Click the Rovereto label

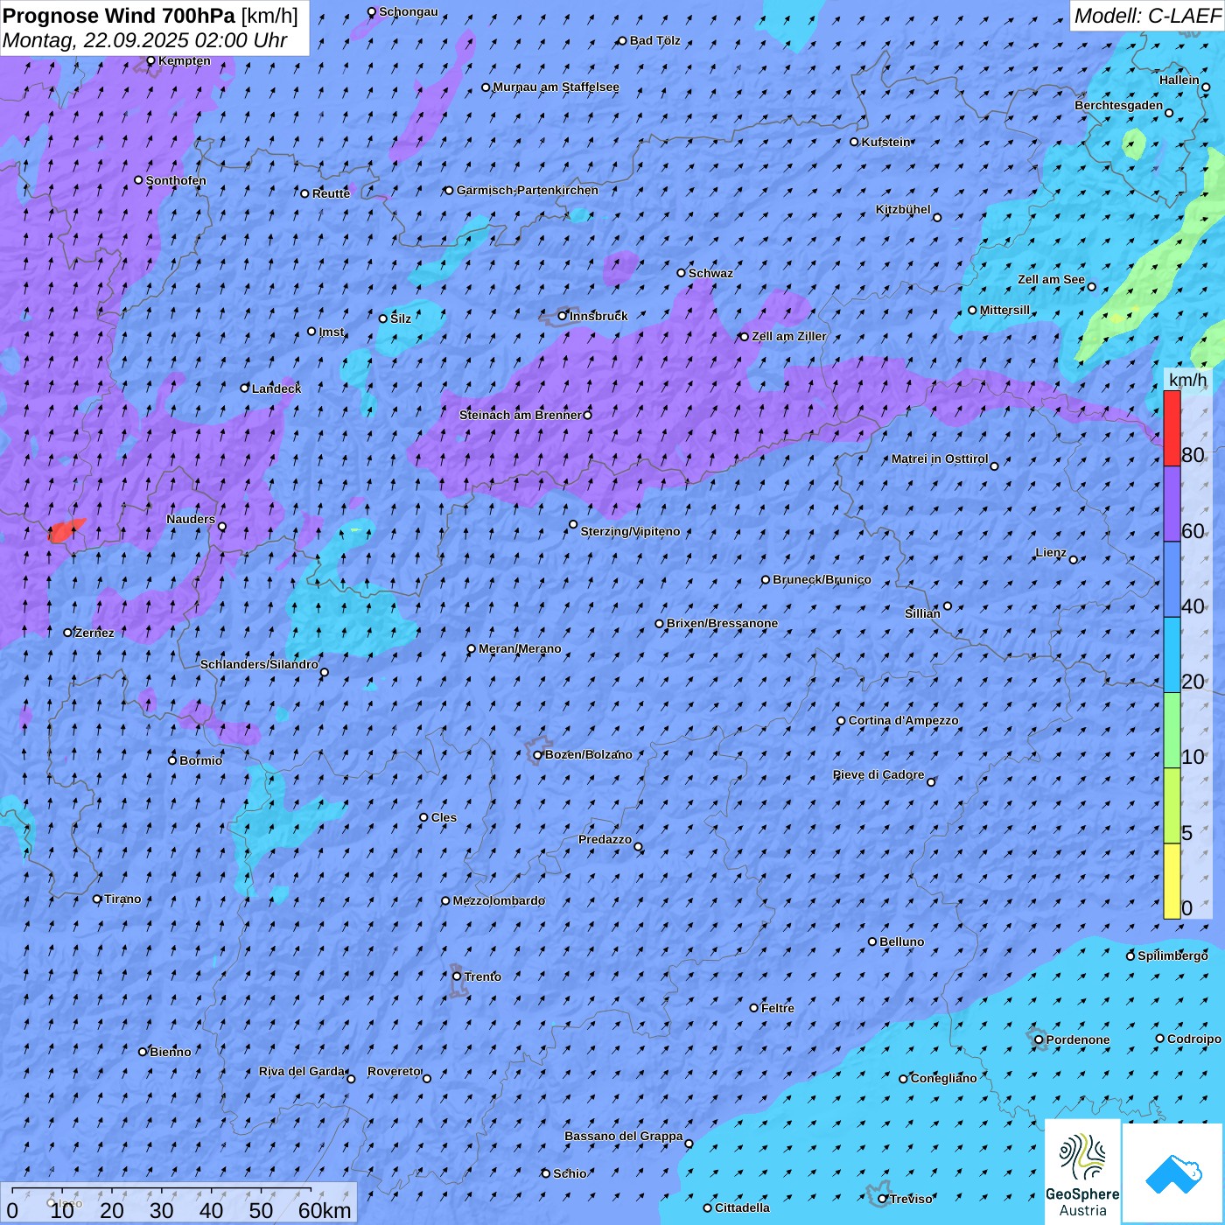(x=395, y=1071)
